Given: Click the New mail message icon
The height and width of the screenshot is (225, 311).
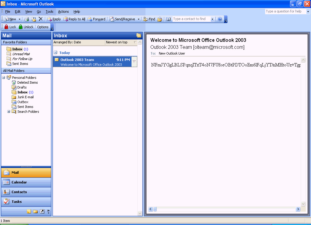Looking at the screenshot, I should 6,19.
